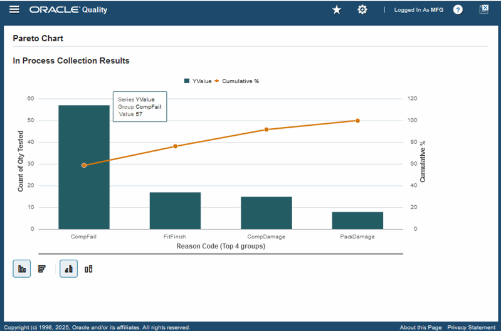The image size is (501, 331).
Task: Click the PackDamage axis label
Action: tap(357, 237)
